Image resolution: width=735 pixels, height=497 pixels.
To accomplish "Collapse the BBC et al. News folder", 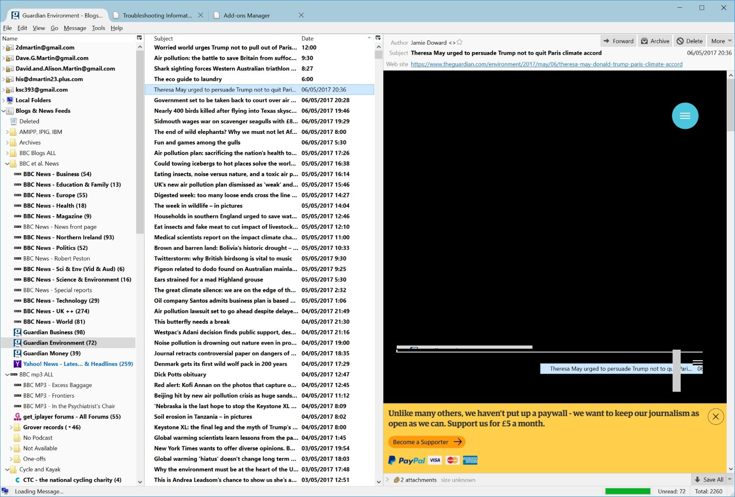I will point(7,164).
